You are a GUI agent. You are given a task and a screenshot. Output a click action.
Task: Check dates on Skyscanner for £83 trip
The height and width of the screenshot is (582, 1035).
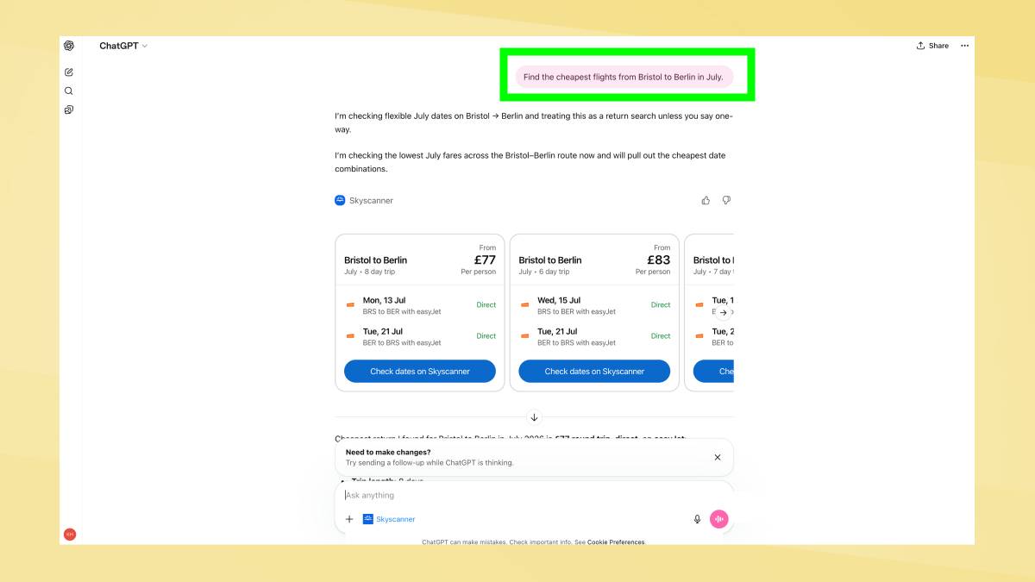click(594, 372)
